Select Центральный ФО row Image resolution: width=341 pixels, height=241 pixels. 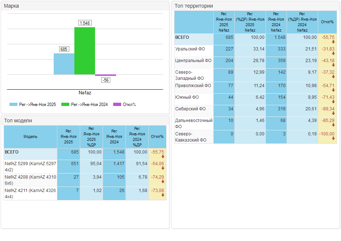click(x=255, y=63)
